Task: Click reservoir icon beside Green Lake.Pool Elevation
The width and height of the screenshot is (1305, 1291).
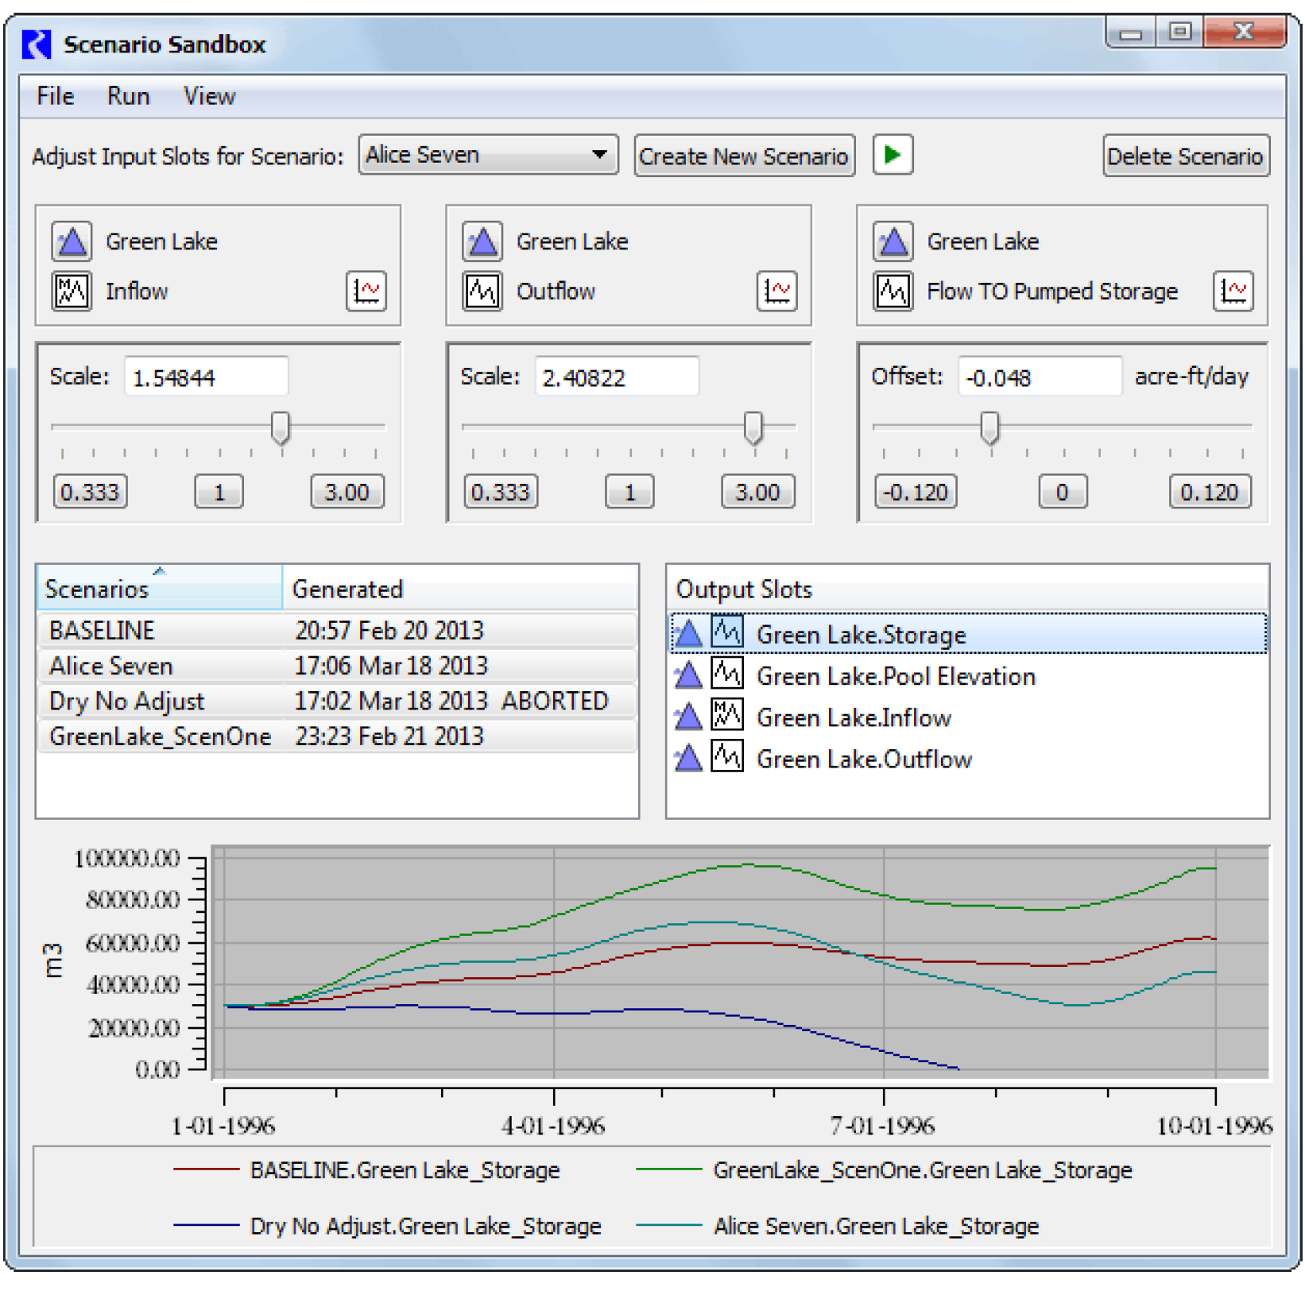Action: [688, 676]
